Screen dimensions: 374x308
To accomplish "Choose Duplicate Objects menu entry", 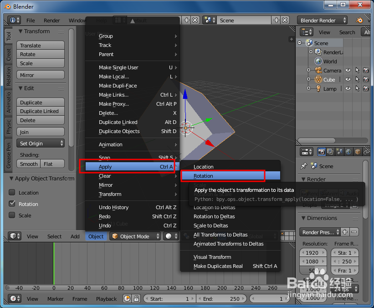I will [133, 131].
